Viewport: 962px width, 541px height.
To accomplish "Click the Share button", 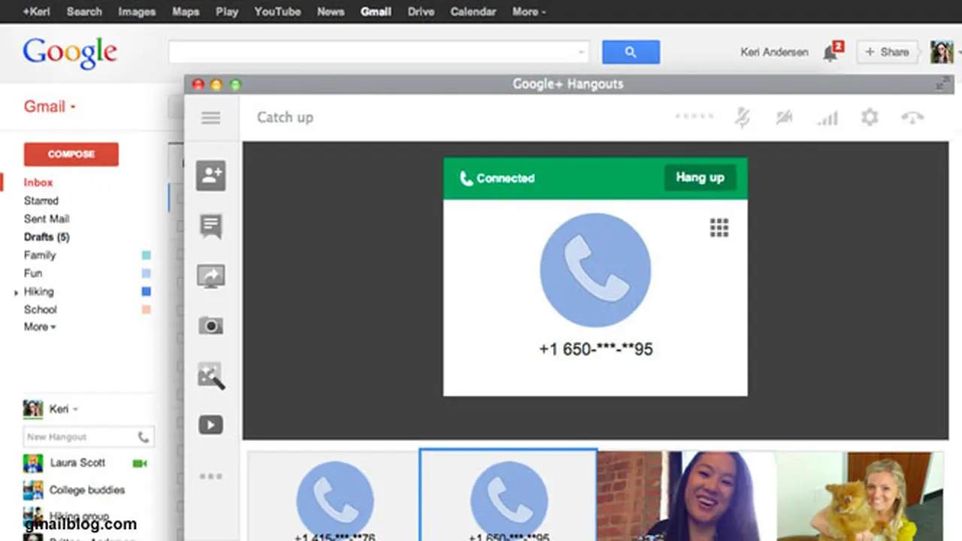I will tap(887, 52).
